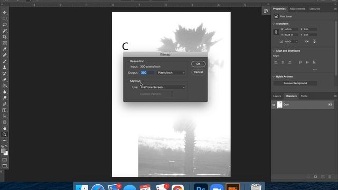This screenshot has height=190, width=338.
Task: Select the Frame tool
Action: [x=5, y=43]
